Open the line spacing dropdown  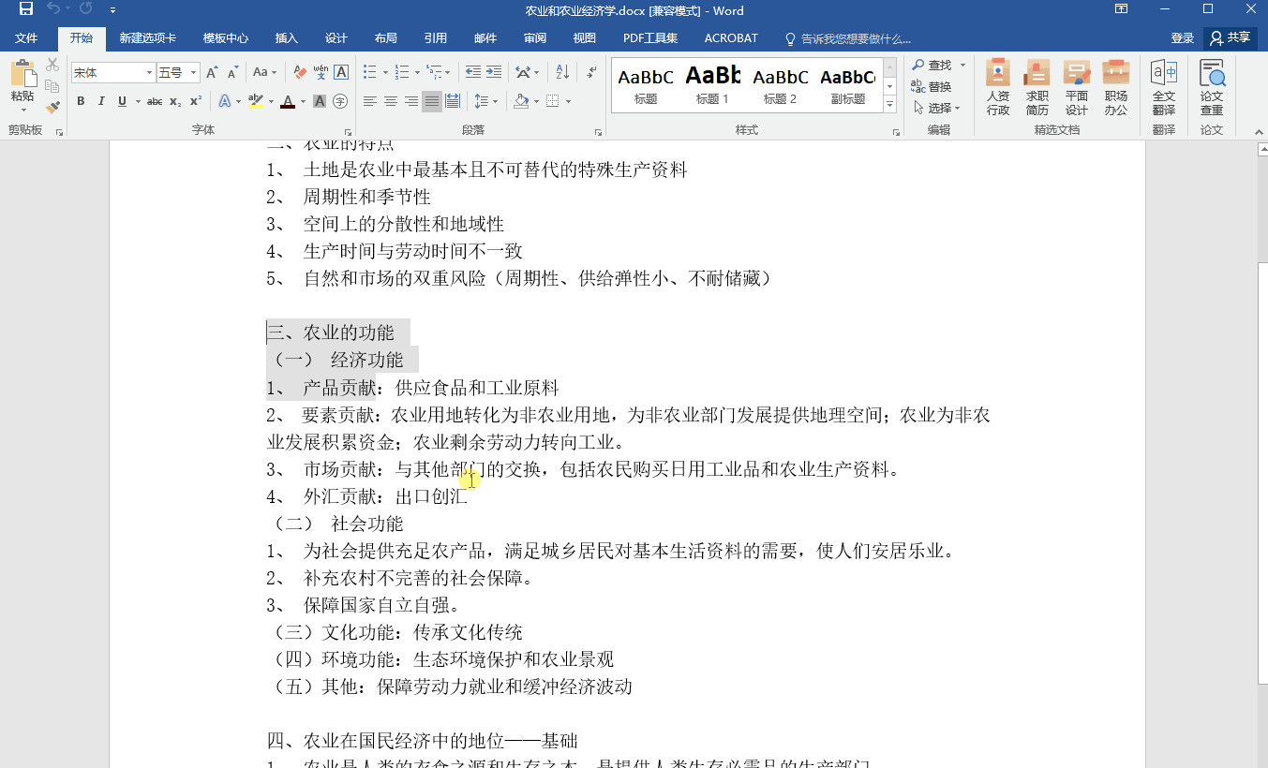(x=485, y=101)
